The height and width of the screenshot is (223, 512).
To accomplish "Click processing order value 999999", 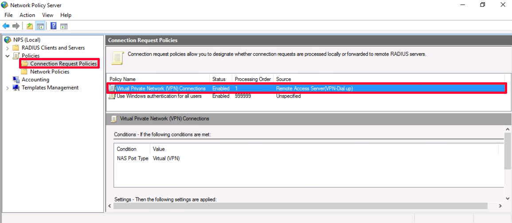I will click(243, 96).
